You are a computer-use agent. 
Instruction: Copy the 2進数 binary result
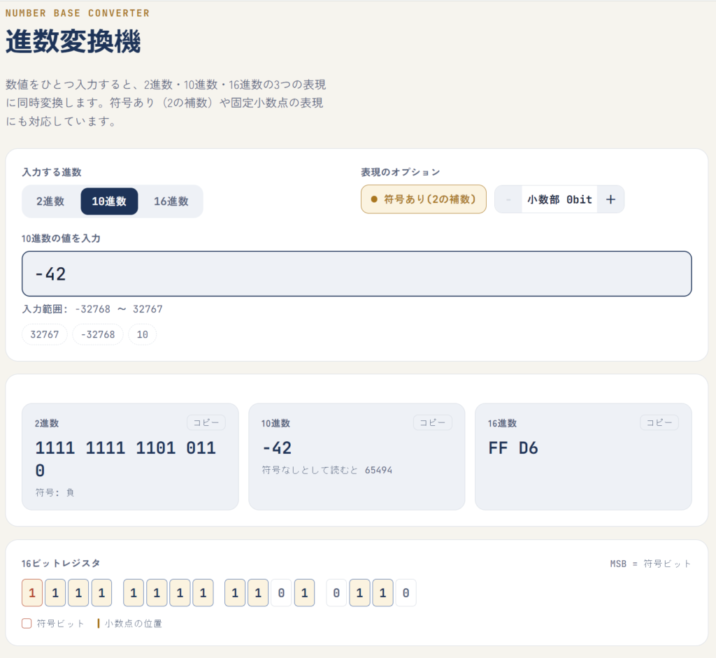click(x=206, y=422)
